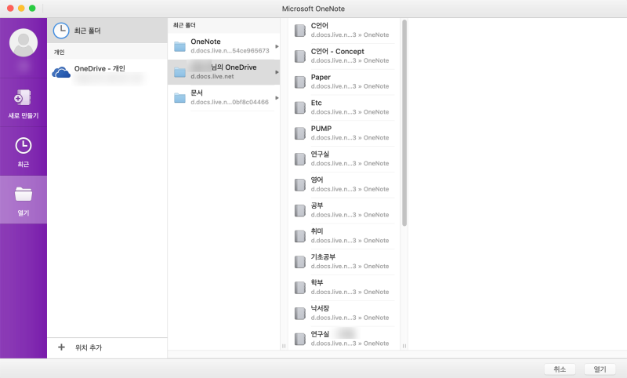This screenshot has width=627, height=378.
Task: Select the 기초공부 notebook name
Action: click(323, 256)
